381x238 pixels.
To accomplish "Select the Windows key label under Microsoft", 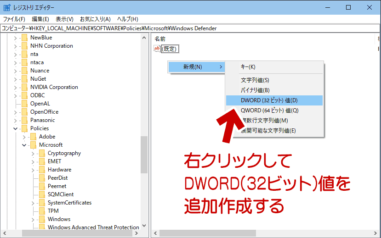I will 59,219.
